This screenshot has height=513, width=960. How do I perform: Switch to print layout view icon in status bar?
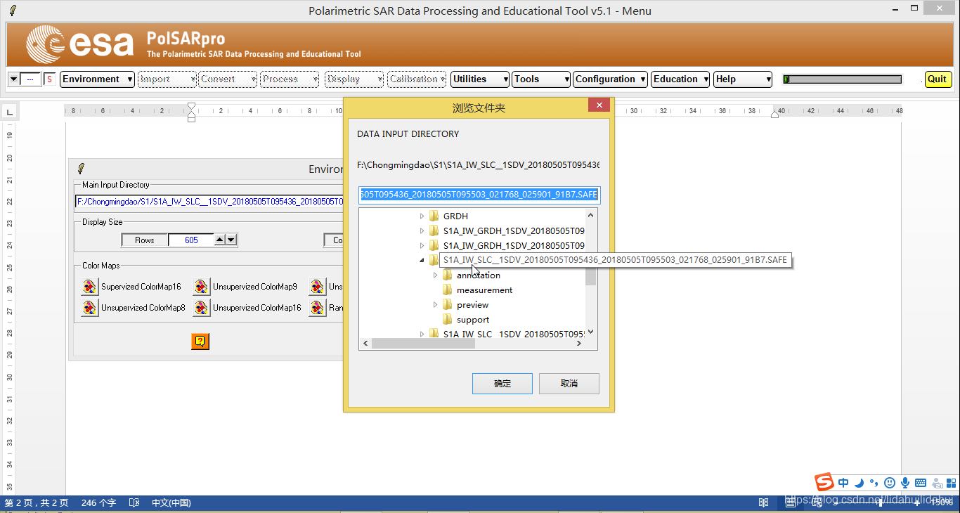click(x=790, y=502)
